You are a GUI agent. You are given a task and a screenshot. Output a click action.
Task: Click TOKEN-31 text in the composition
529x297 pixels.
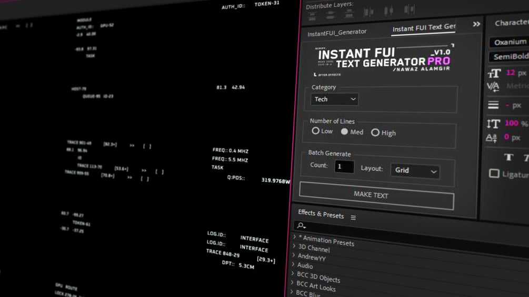266,4
